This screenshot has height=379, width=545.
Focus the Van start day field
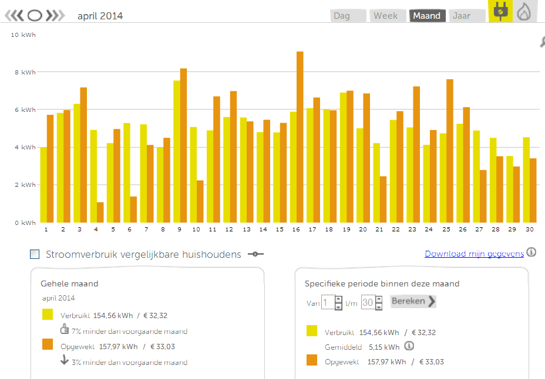(328, 302)
